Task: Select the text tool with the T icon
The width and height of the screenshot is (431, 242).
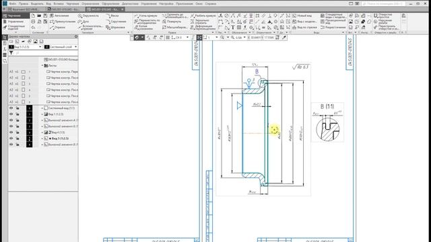Action: tap(233, 28)
